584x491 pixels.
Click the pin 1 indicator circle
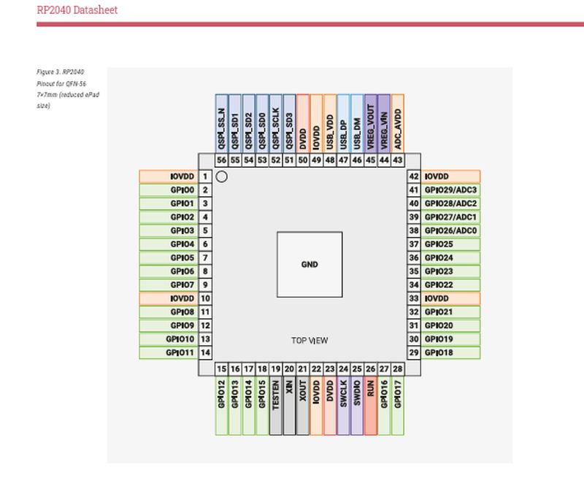[222, 177]
